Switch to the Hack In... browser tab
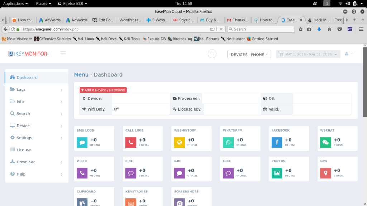 click(x=319, y=20)
